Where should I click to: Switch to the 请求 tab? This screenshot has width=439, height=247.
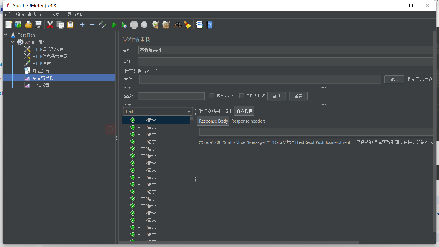coord(228,111)
